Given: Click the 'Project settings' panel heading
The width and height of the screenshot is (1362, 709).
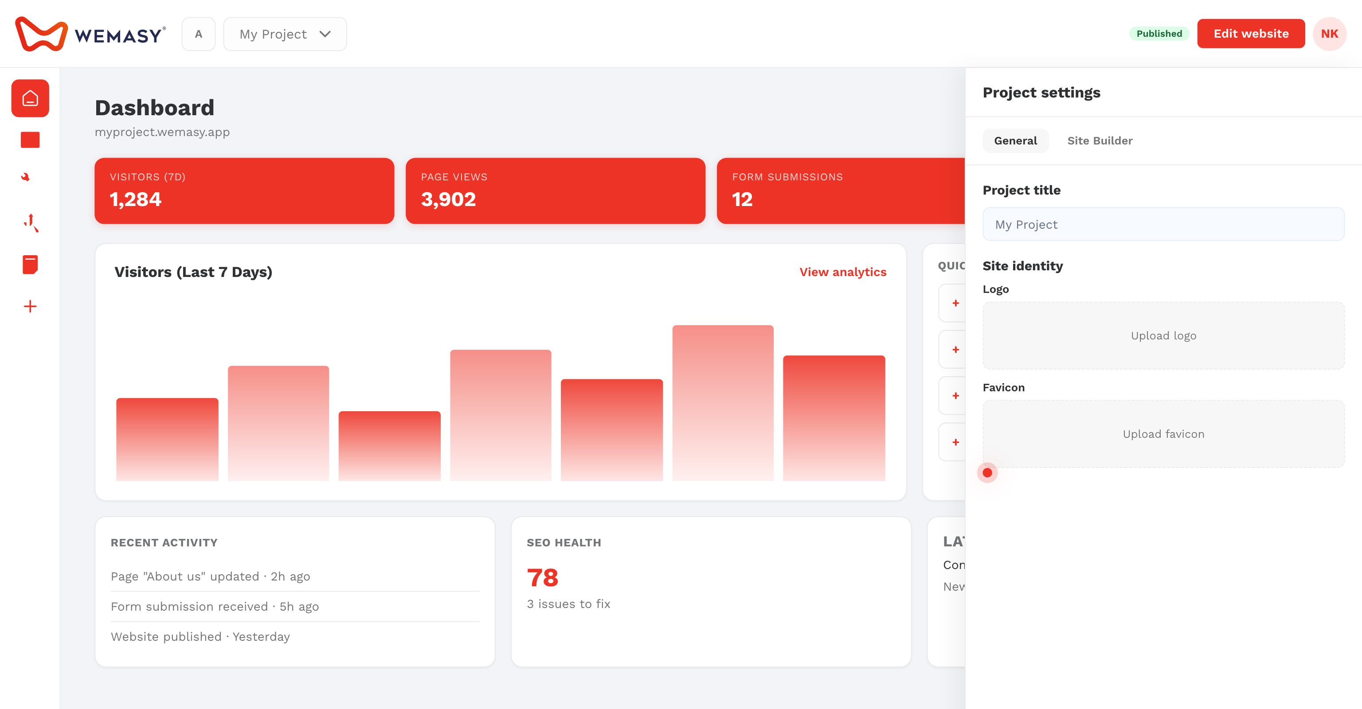Looking at the screenshot, I should pos(1041,93).
